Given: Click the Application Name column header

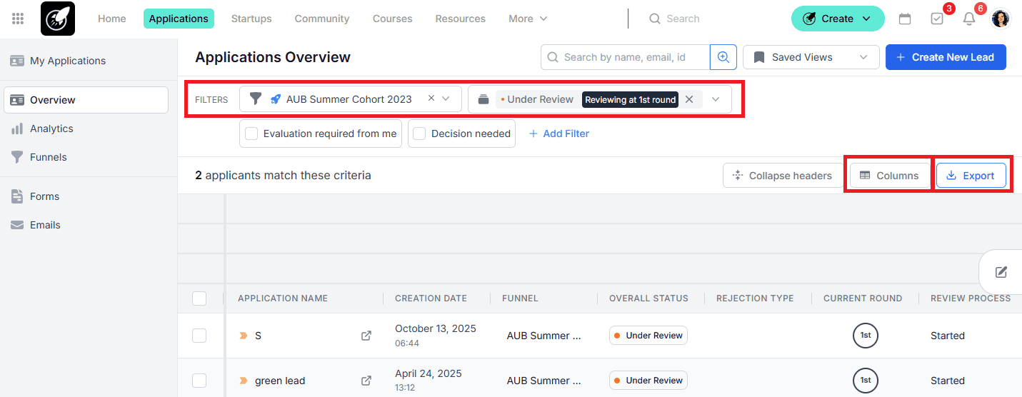Looking at the screenshot, I should click(x=283, y=298).
